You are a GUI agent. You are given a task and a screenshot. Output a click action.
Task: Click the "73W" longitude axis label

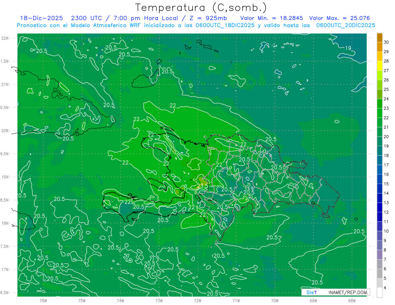pyautogui.click(x=159, y=300)
